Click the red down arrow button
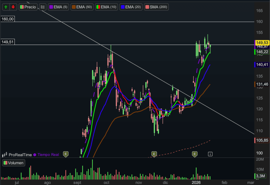Screen dimensions: 270x185 [13, 7]
